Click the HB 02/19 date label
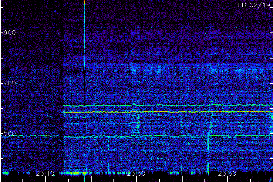The image size is (273, 182). (254, 5)
